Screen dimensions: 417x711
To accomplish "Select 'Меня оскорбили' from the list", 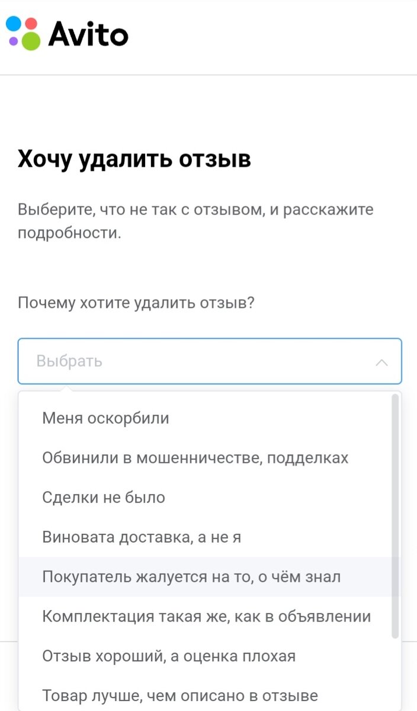I will [x=105, y=418].
